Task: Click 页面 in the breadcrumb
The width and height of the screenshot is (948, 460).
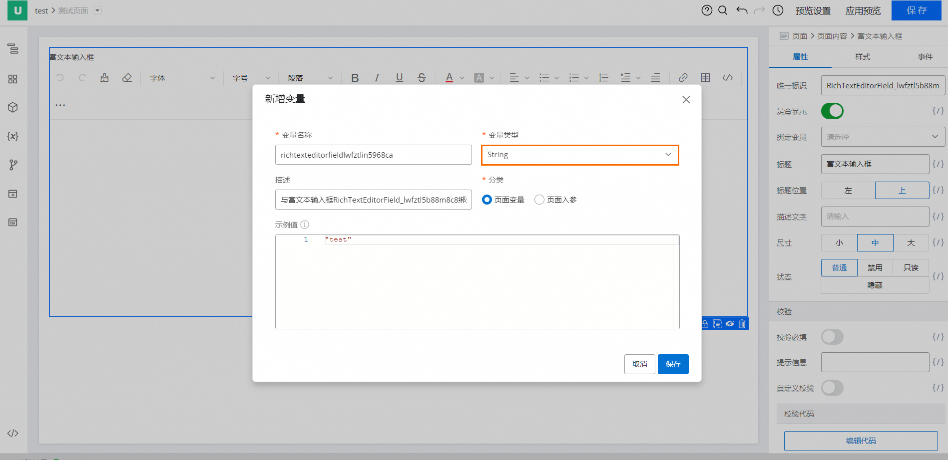Action: [x=800, y=36]
